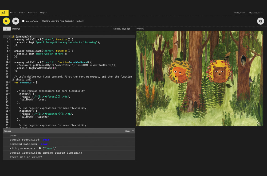Open the My Account dropdown

(x=256, y=13)
